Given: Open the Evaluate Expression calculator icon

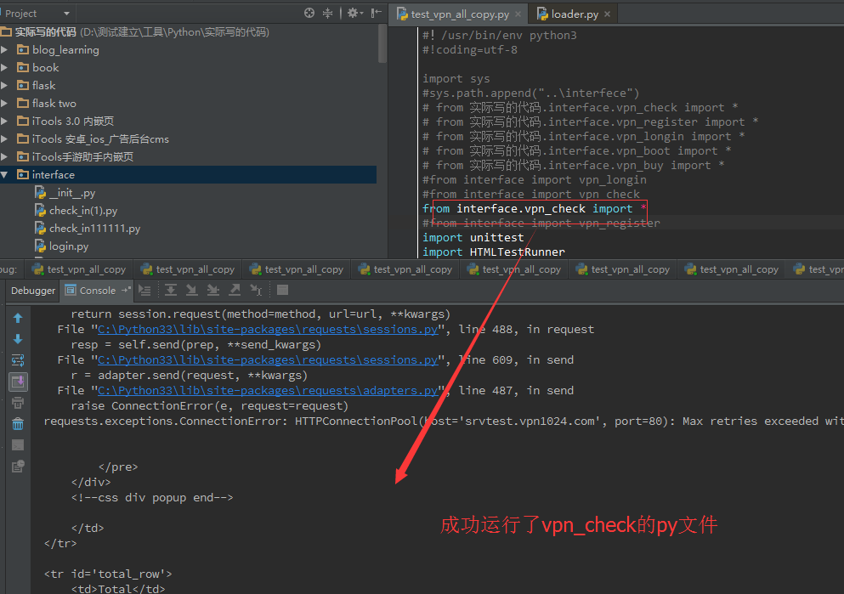Looking at the screenshot, I should click(x=283, y=290).
